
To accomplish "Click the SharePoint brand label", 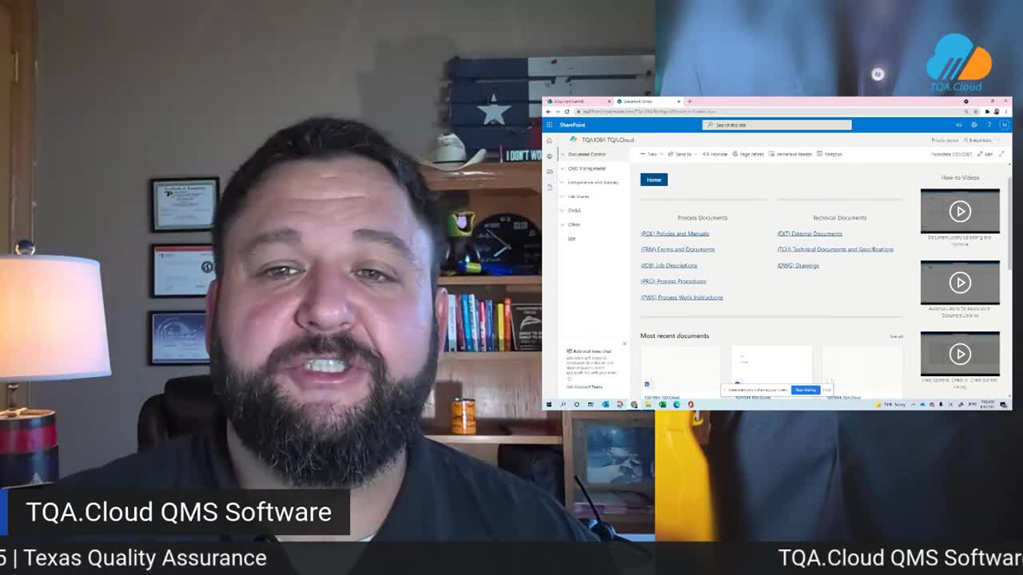I will [572, 125].
